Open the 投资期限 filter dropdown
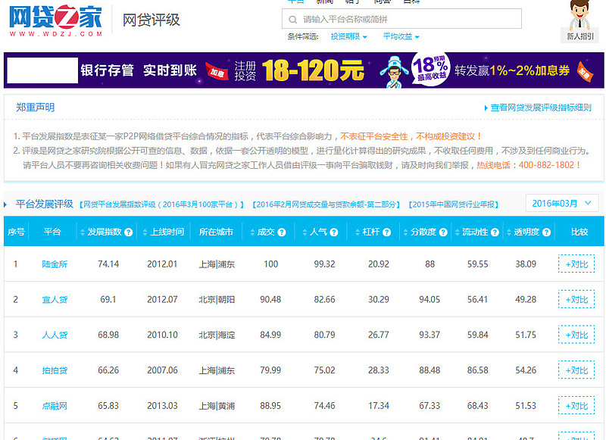Screen dimensions: 606x440 click(x=348, y=36)
